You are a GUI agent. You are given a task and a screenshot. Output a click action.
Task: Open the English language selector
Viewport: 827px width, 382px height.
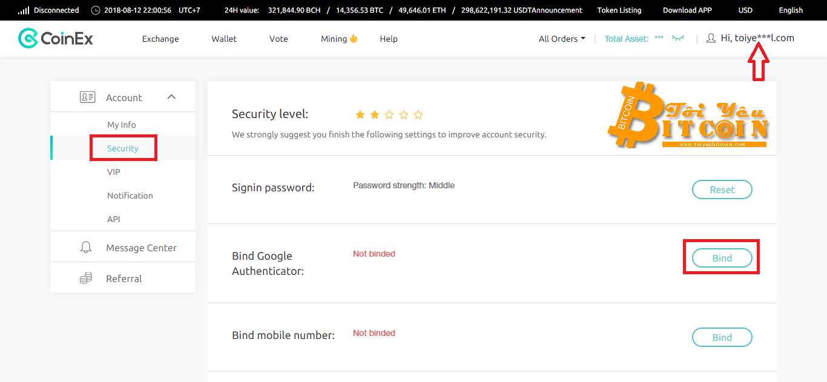(x=791, y=10)
